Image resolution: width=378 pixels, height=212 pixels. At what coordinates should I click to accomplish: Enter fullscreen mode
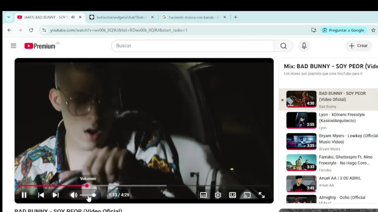click(261, 195)
